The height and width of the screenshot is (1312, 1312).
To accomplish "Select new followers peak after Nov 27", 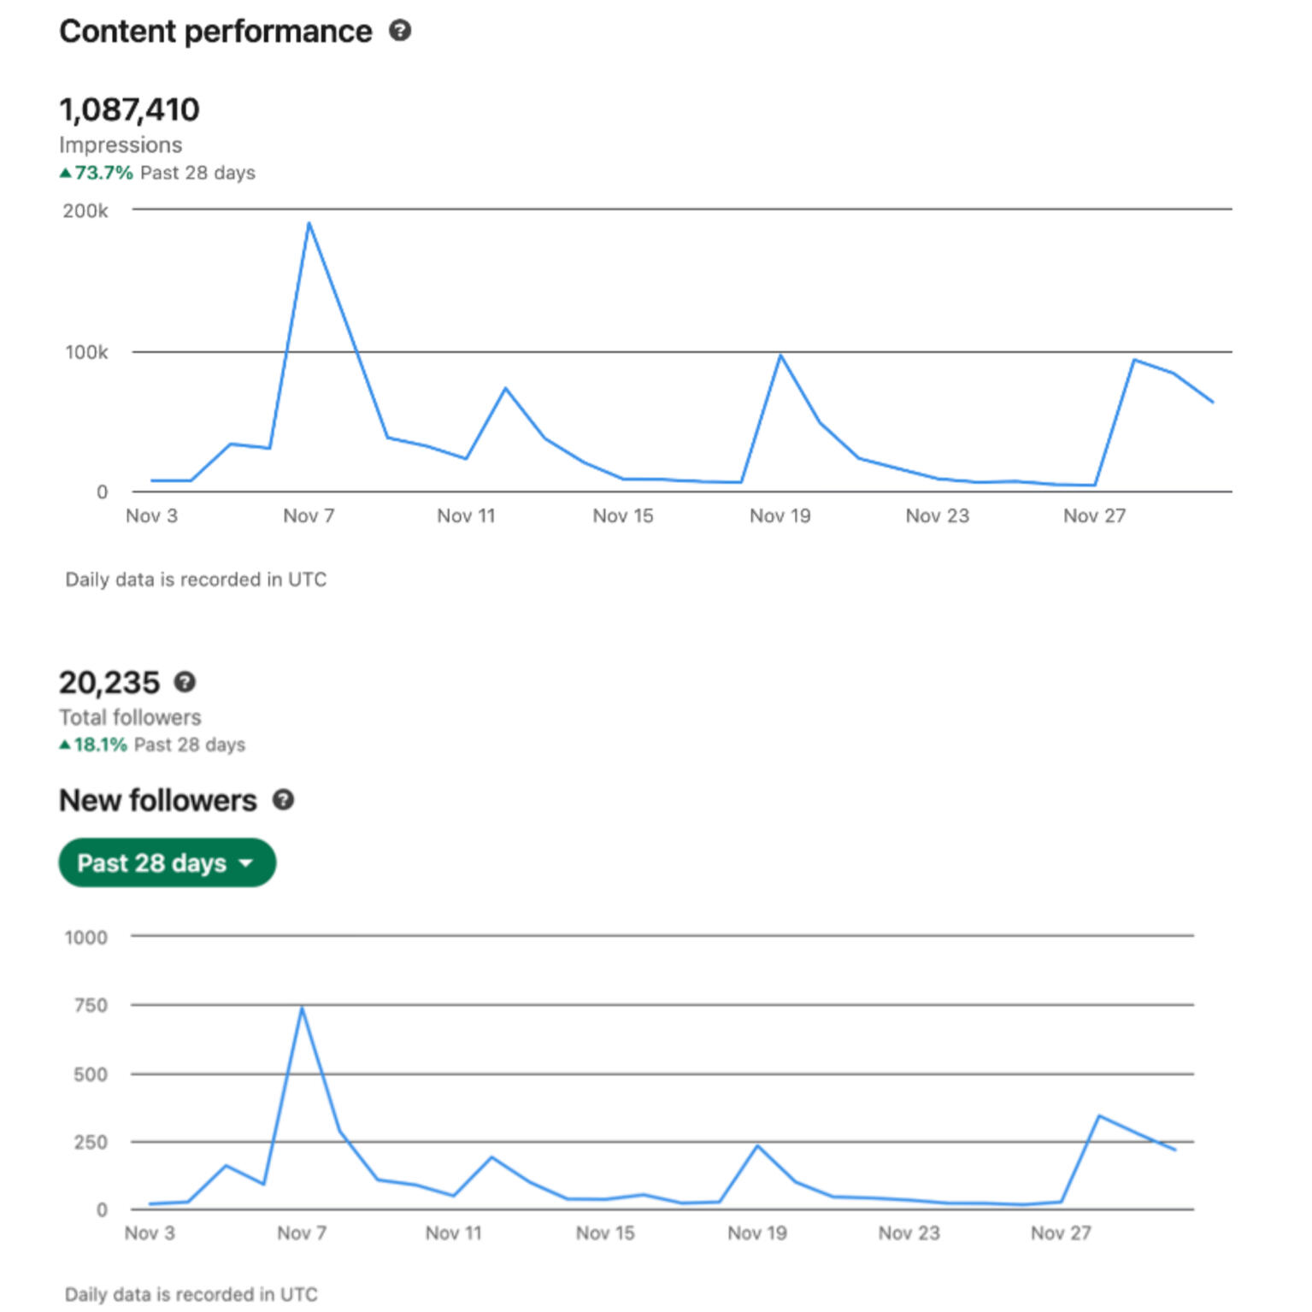I will (1099, 1116).
